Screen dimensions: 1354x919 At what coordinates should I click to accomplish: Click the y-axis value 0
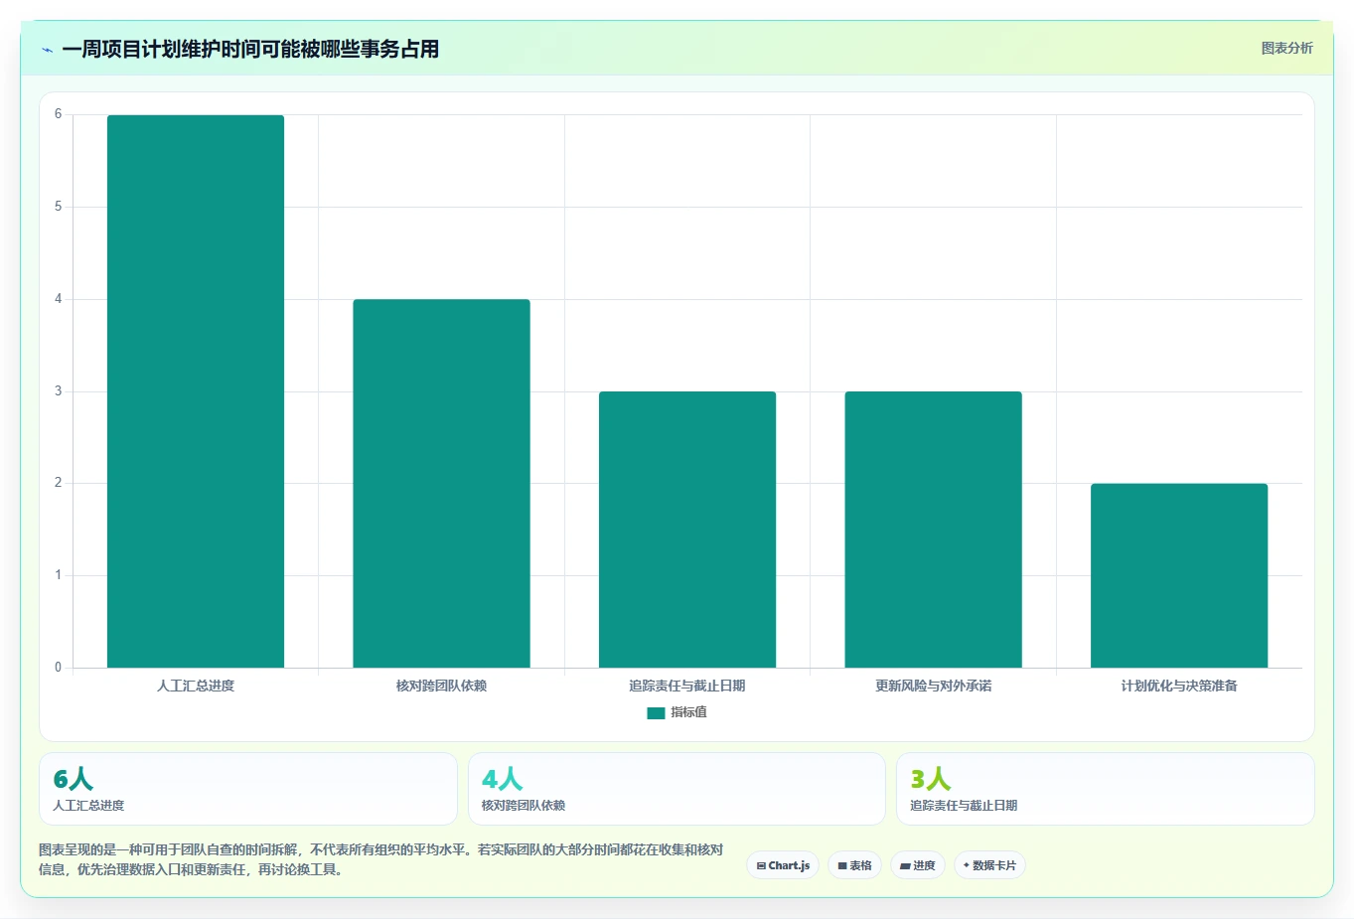click(x=58, y=668)
